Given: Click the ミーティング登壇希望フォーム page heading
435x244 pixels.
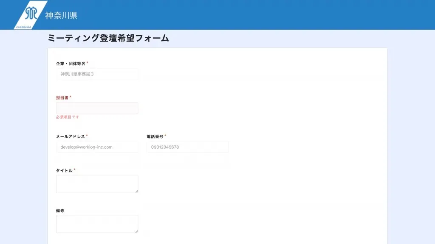Looking at the screenshot, I should coord(108,38).
